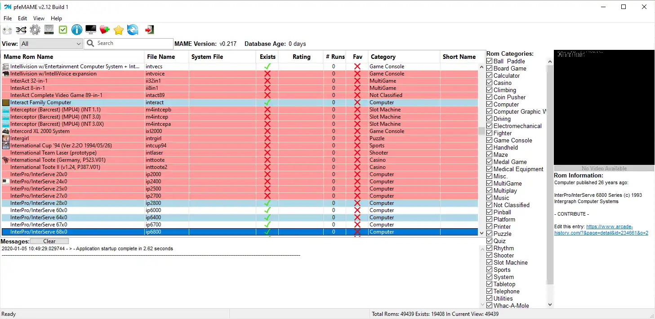655x319 pixels.
Task: Toggle the Whac-A-Mole category checkbox
Action: tap(490, 306)
